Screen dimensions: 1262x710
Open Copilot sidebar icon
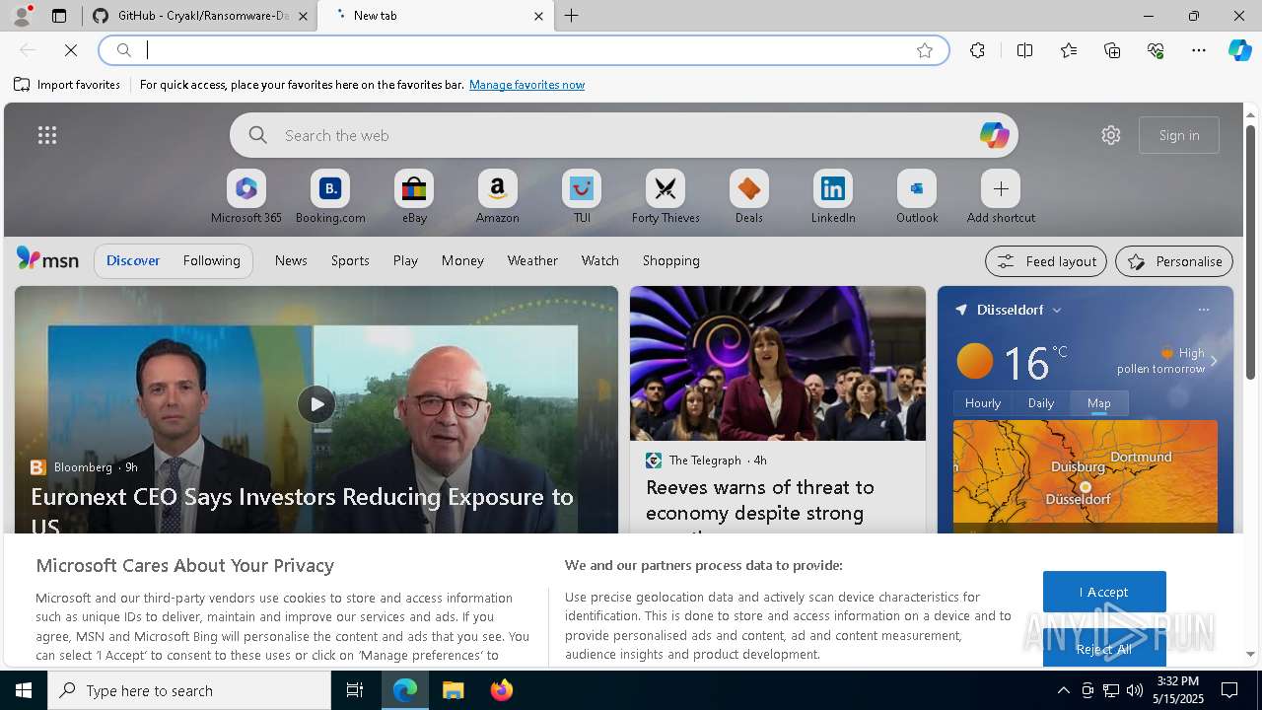1239,50
